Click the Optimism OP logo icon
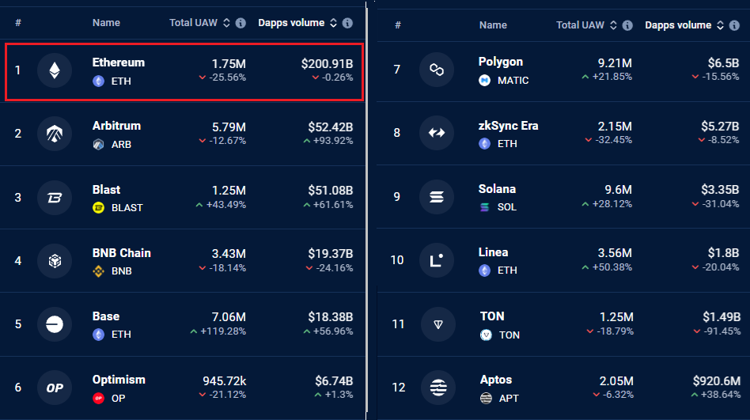The image size is (750, 420). (55, 388)
